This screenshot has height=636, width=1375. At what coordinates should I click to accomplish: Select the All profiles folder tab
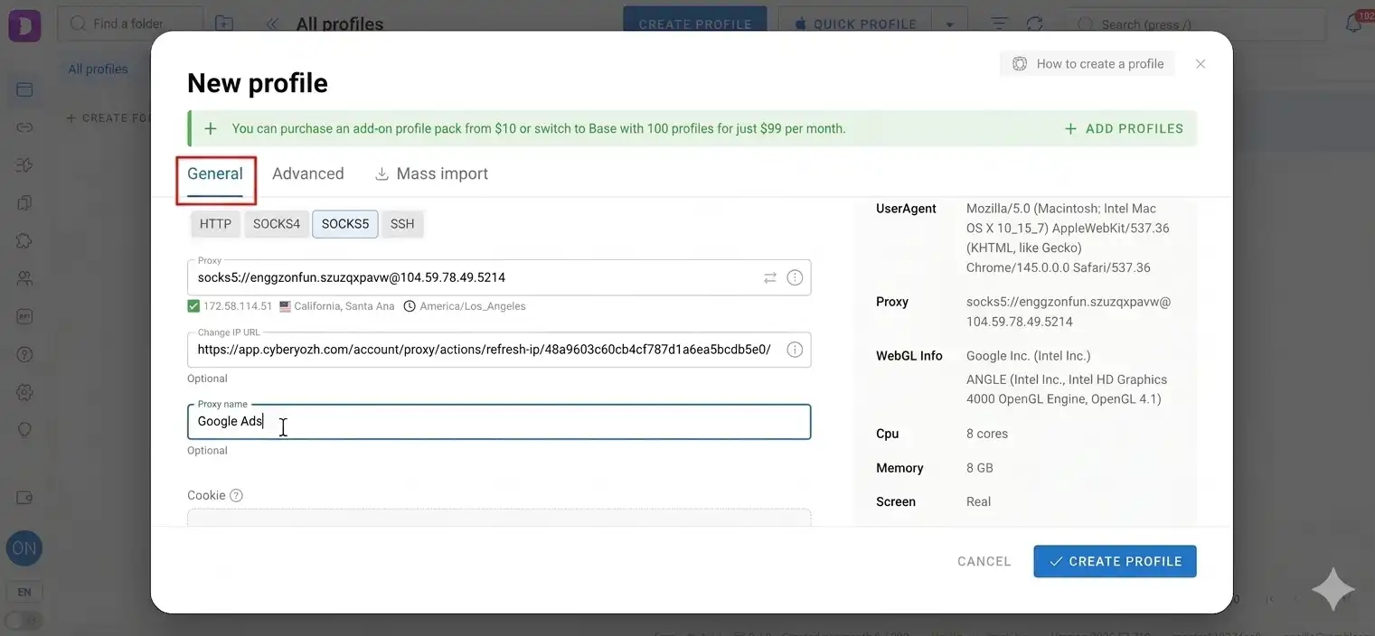point(98,70)
